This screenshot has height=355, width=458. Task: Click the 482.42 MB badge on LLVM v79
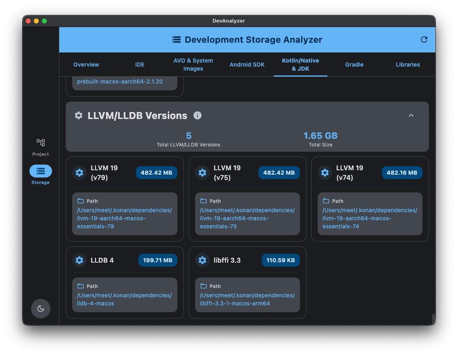click(156, 173)
